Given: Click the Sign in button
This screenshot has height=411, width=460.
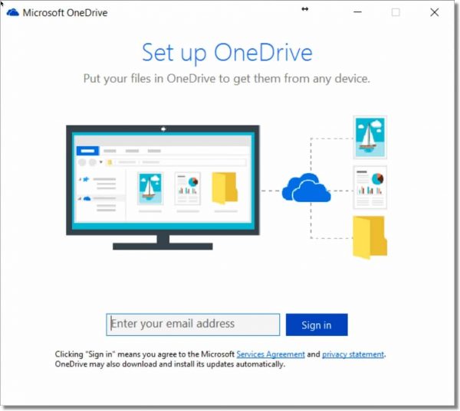Looking at the screenshot, I should tap(317, 325).
